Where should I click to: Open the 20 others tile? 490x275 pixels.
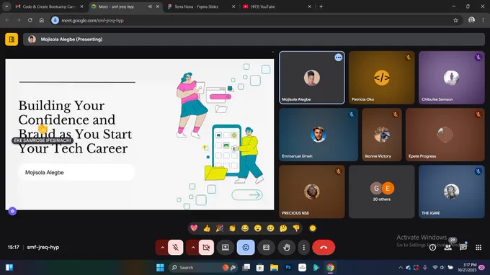click(382, 191)
